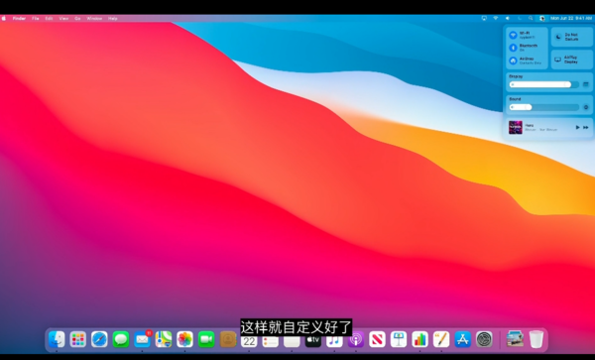Skip to next track in Now Playing
Viewport: 595px width, 360px height.
coord(586,128)
